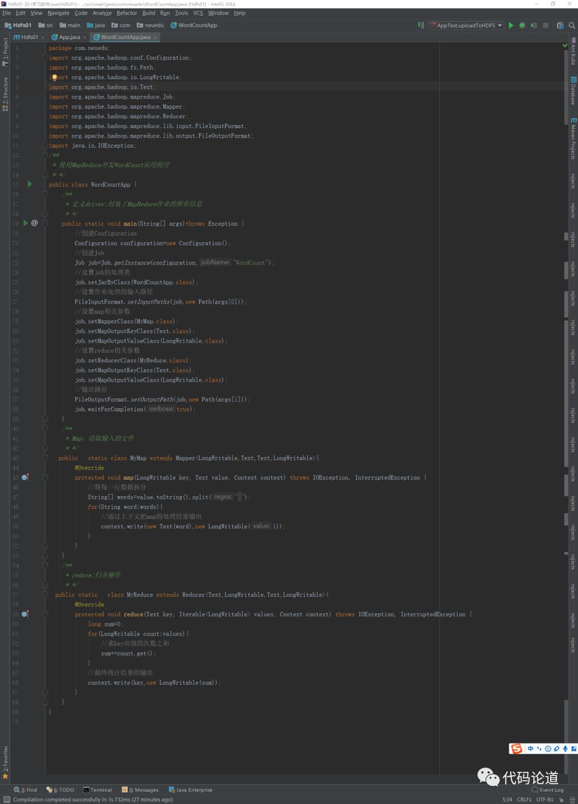Close the WordCountApp.java editor tab
Image resolution: width=578 pixels, height=804 pixels.
155,37
